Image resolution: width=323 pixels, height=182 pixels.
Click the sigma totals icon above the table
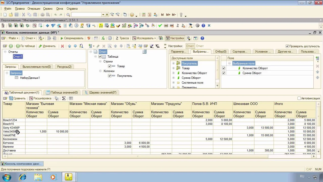[x=64, y=98]
